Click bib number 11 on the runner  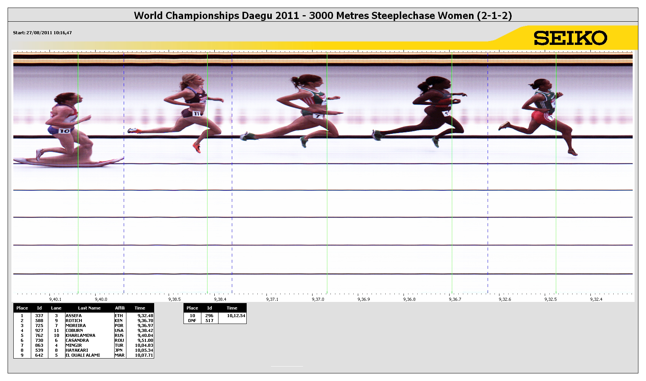[196, 113]
